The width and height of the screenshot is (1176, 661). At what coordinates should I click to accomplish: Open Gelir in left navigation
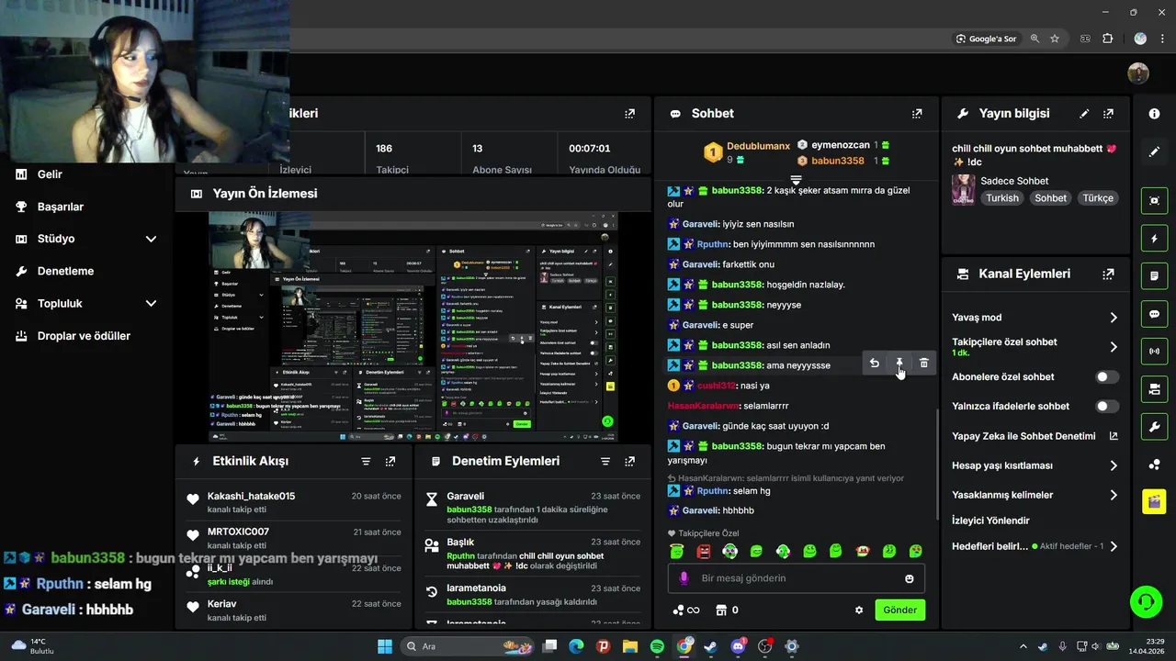tap(51, 174)
